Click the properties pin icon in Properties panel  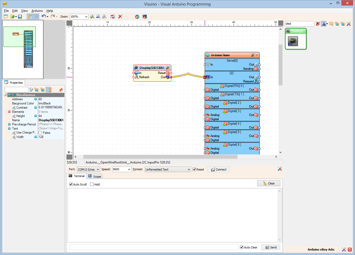point(61,90)
